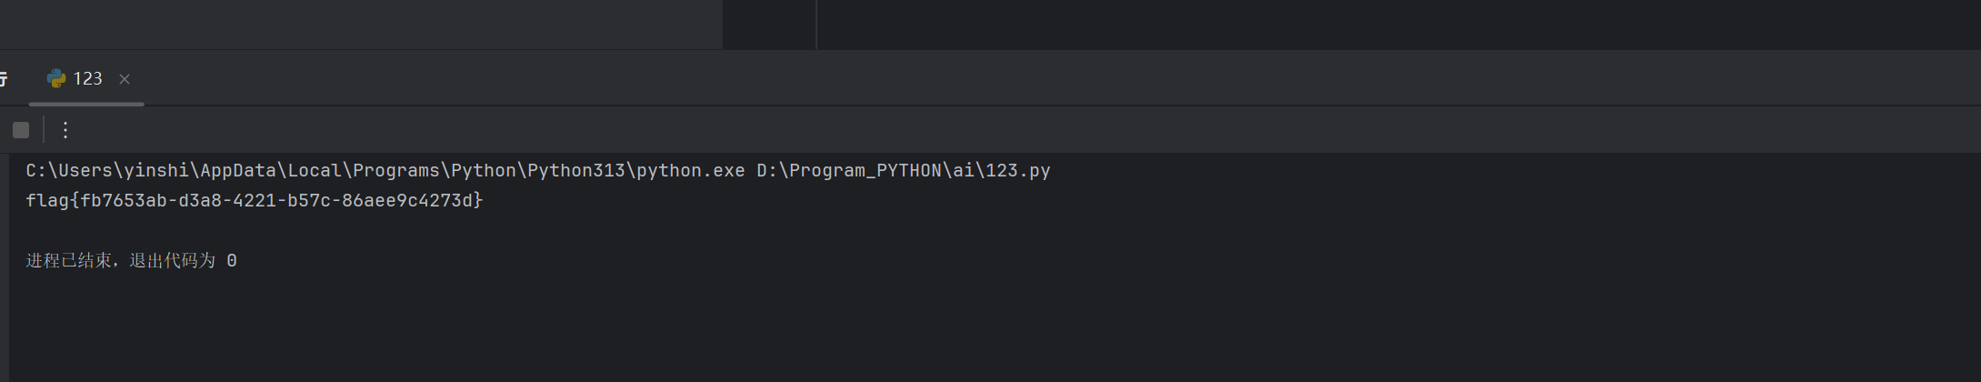
Task: Click the vertical splitter between the upper panes
Action: click(816, 24)
